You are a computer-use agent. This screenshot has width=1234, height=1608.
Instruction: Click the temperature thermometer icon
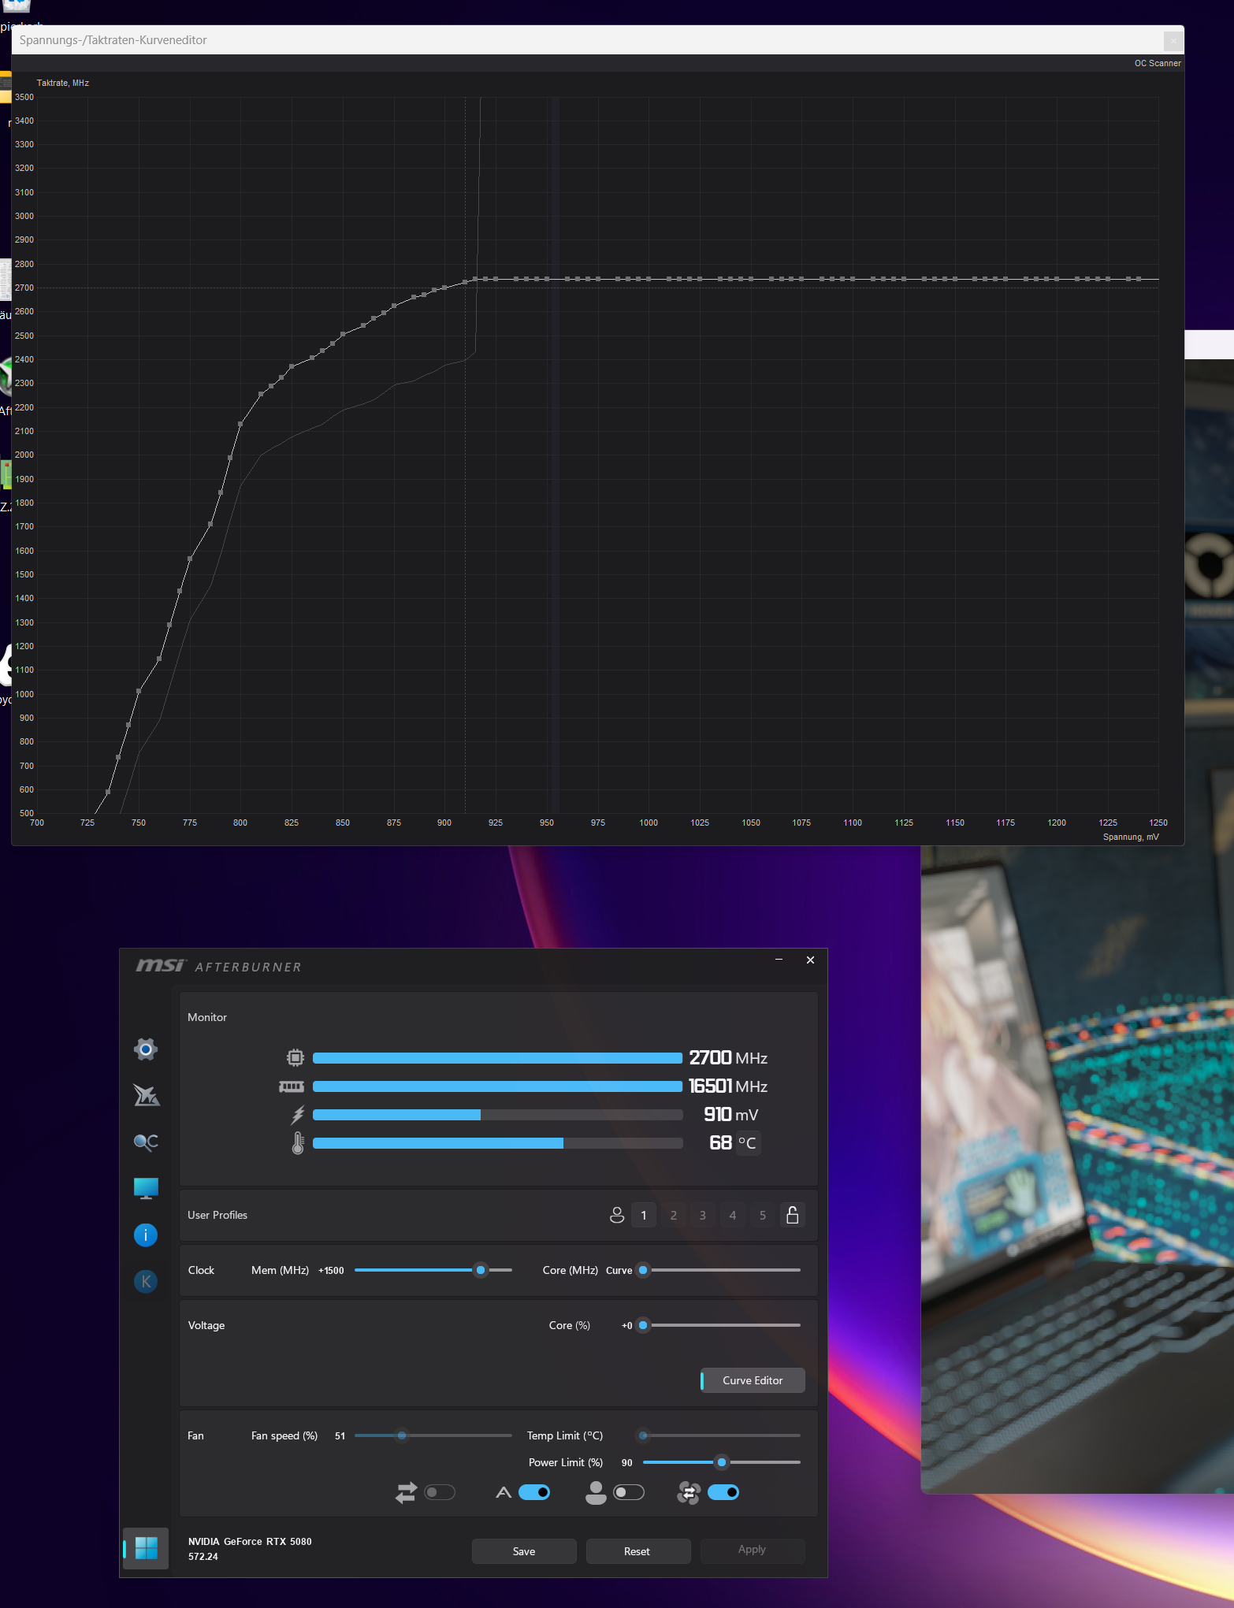click(298, 1143)
